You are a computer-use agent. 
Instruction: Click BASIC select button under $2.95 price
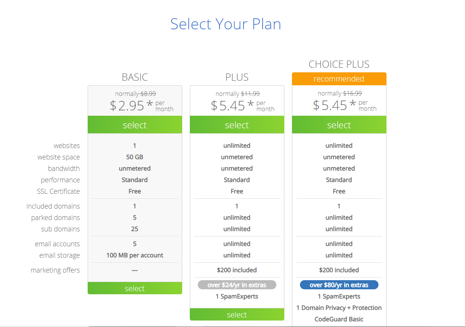pyautogui.click(x=135, y=125)
